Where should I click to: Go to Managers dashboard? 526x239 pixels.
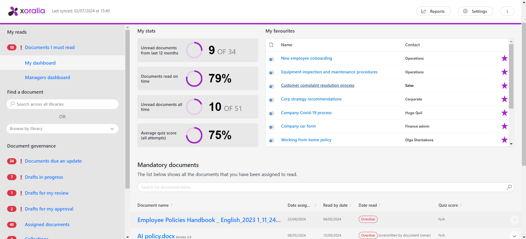coord(47,77)
